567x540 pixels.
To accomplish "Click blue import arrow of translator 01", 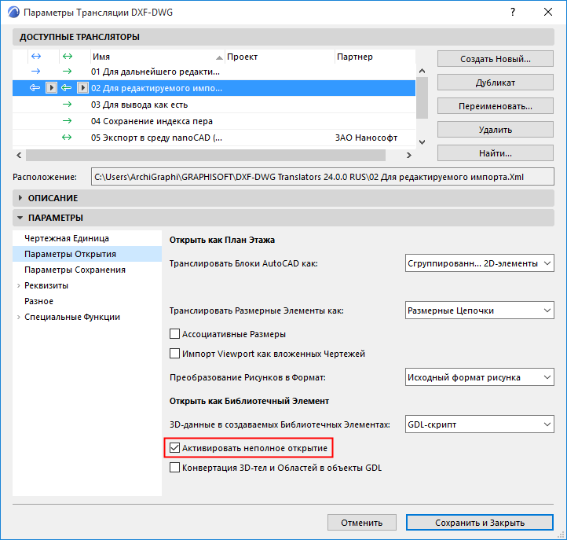I will coord(35,72).
